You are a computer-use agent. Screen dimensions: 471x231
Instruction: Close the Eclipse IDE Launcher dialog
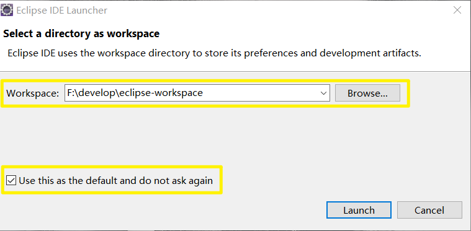[457, 10]
